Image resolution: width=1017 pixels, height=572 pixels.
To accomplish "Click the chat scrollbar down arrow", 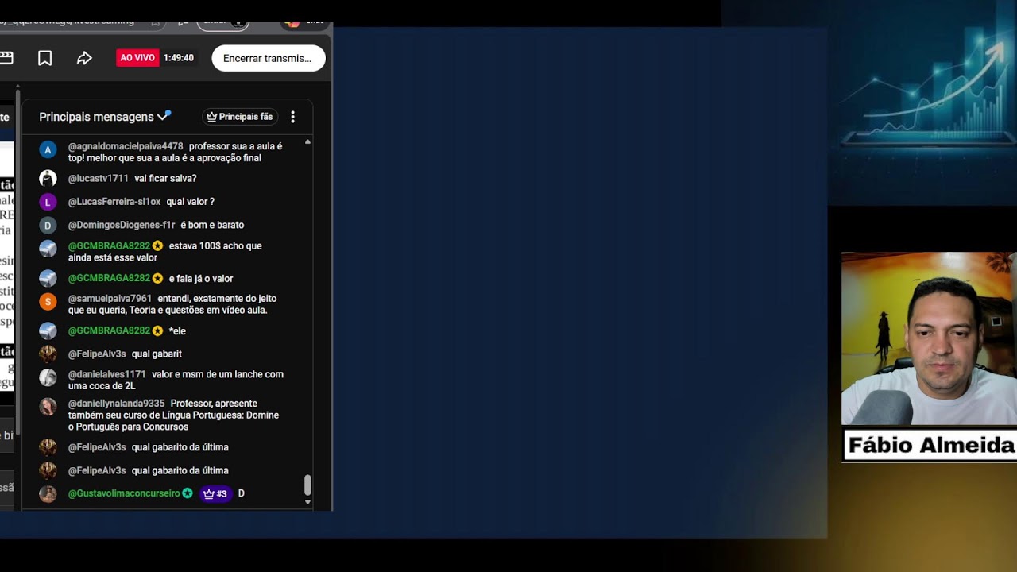I will [307, 501].
